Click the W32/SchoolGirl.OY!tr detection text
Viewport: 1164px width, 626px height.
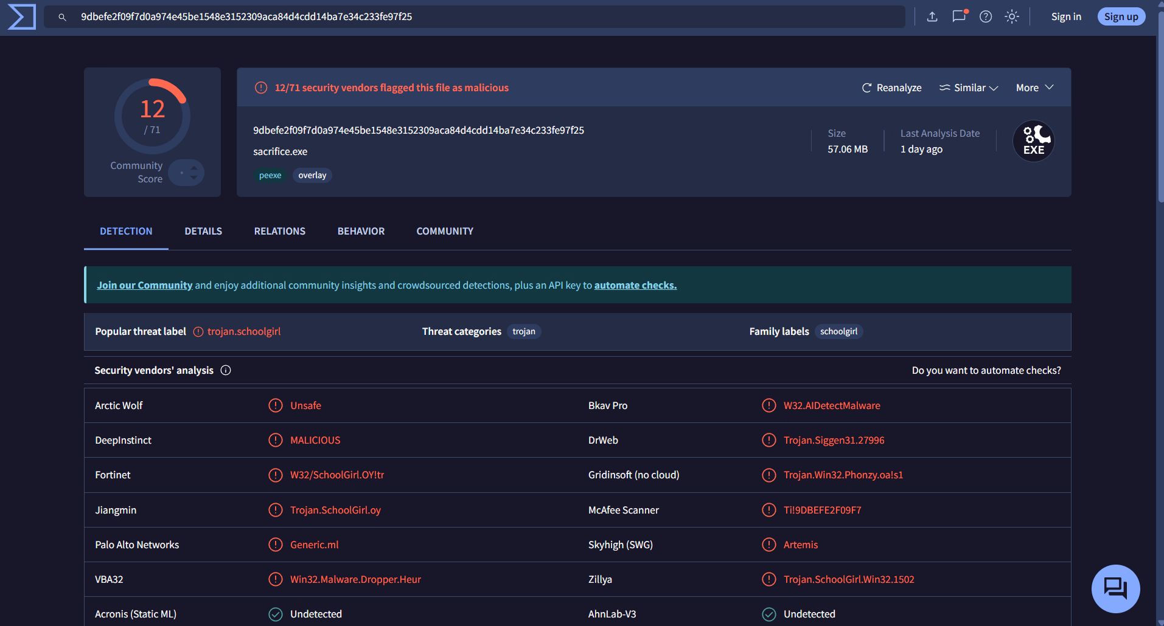[337, 475]
